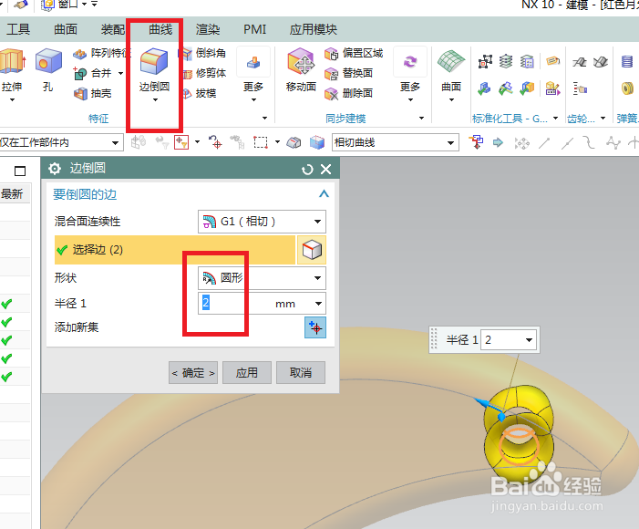Click the dialog settings gear icon

[x=54, y=169]
